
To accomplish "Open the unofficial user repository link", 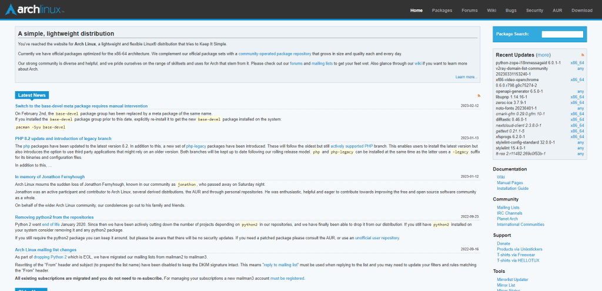I will coord(377,238).
